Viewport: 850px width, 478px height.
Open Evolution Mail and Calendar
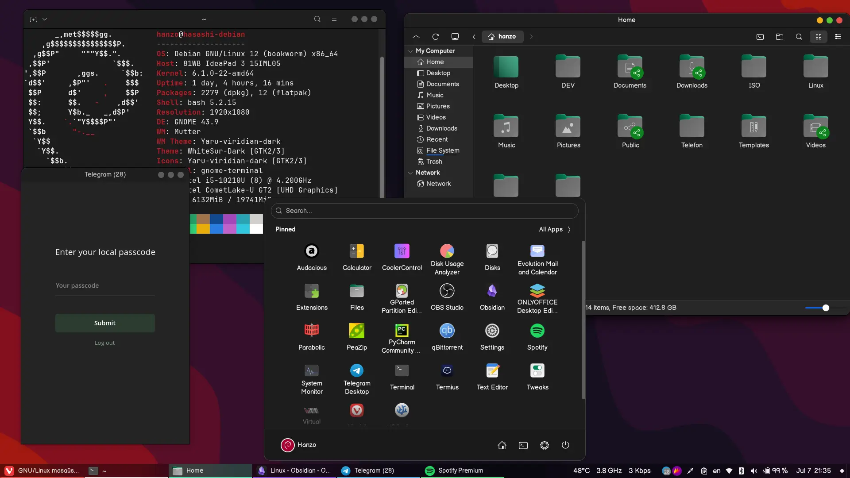click(x=537, y=259)
